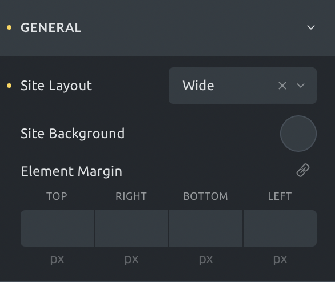Clear the Wide site layout value

[282, 86]
